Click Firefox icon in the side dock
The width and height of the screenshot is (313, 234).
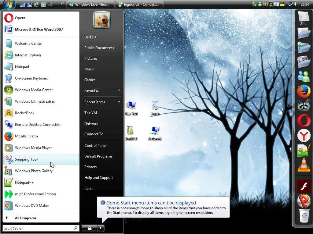coord(304,91)
